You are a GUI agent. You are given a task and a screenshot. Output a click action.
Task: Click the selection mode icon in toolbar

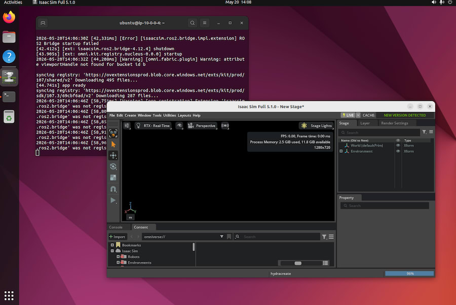point(113,133)
